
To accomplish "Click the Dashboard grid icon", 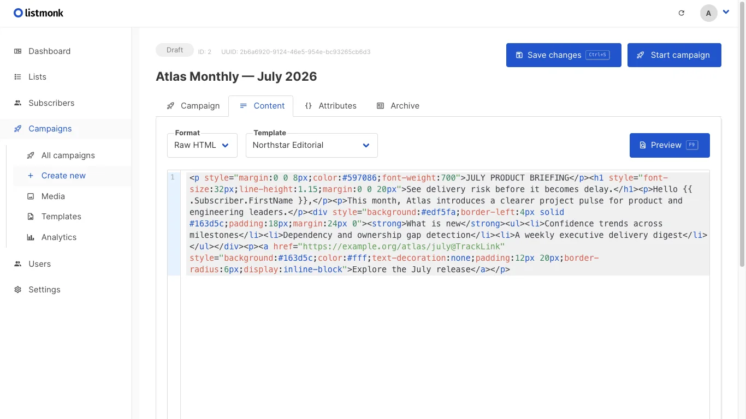I will [18, 51].
